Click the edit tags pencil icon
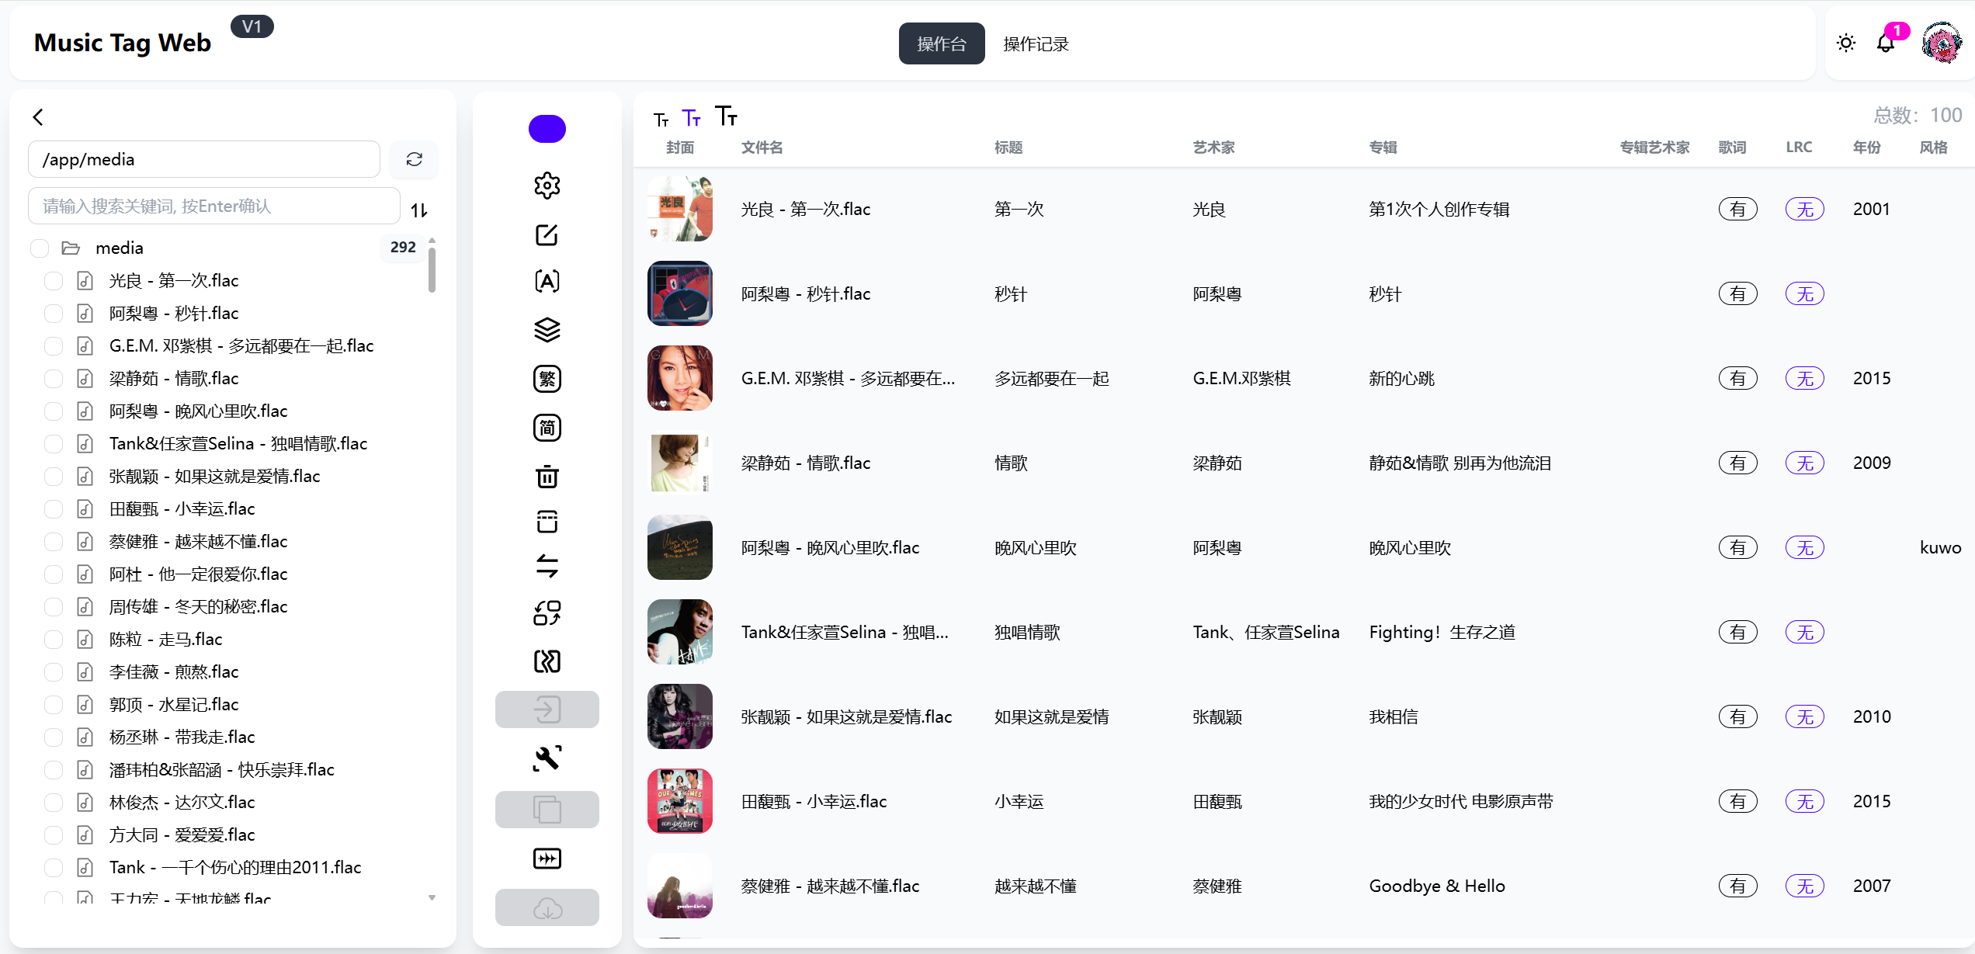 (x=547, y=234)
